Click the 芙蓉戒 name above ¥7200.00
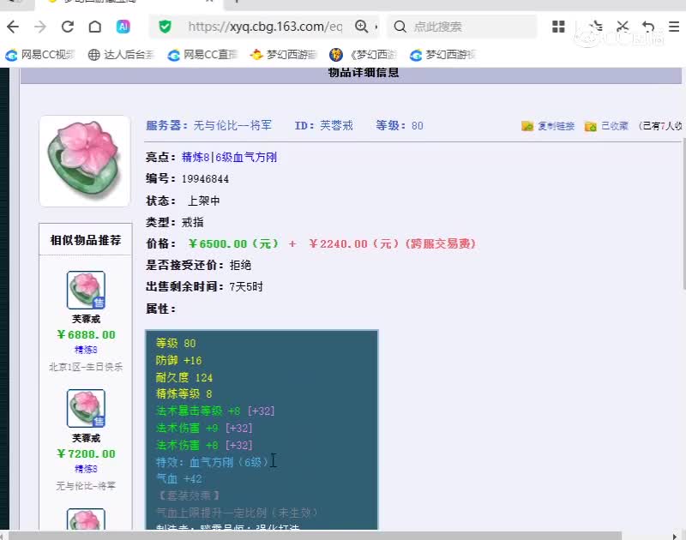 [86, 438]
